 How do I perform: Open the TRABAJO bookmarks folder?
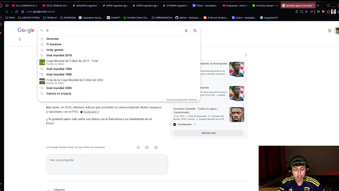pyautogui.click(x=50, y=18)
